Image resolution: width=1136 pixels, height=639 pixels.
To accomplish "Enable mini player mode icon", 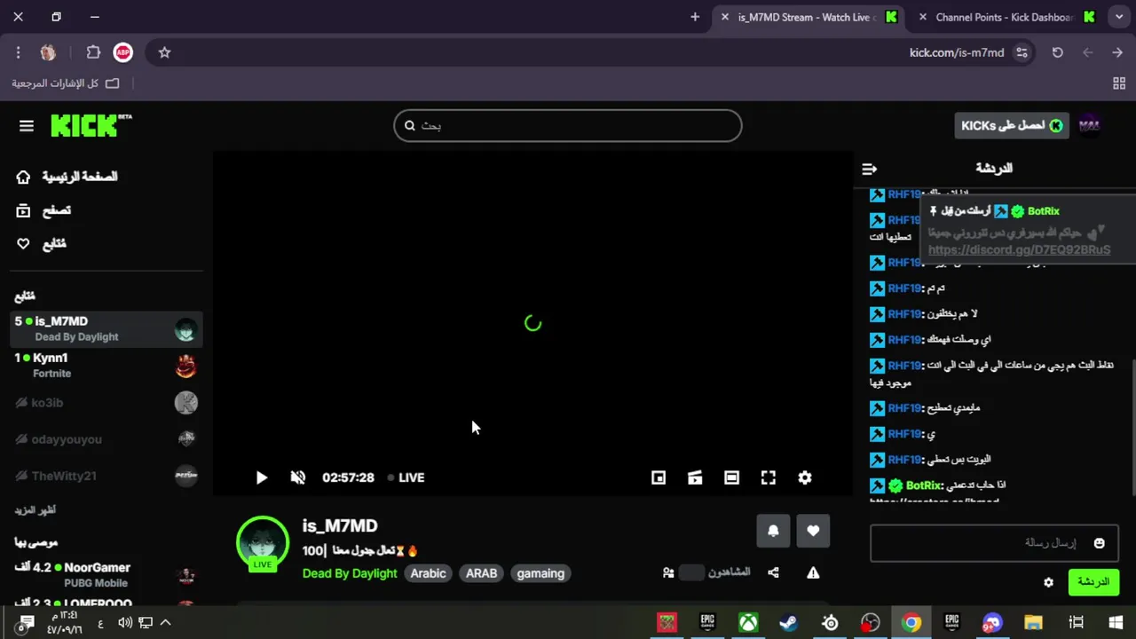I will (659, 477).
